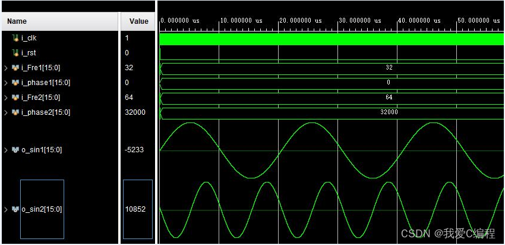Click the i_phase1 bus icon
Viewport: 505px width, 245px height.
click(15, 83)
